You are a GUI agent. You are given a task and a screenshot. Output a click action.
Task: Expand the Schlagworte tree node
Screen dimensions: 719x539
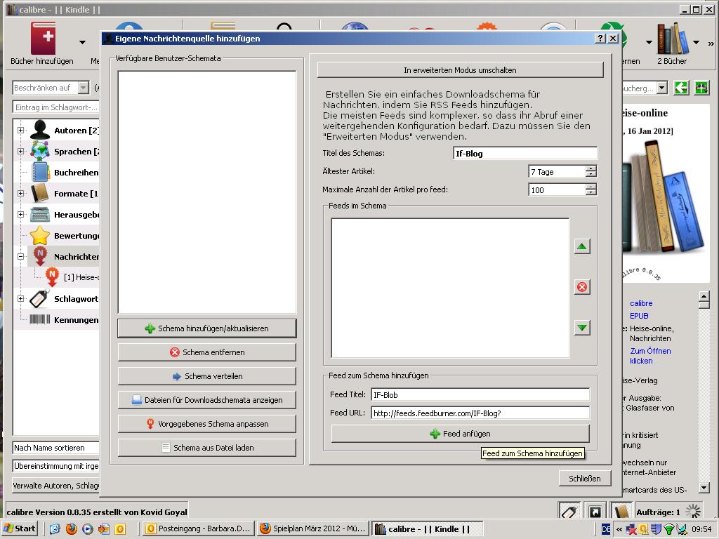(20, 299)
